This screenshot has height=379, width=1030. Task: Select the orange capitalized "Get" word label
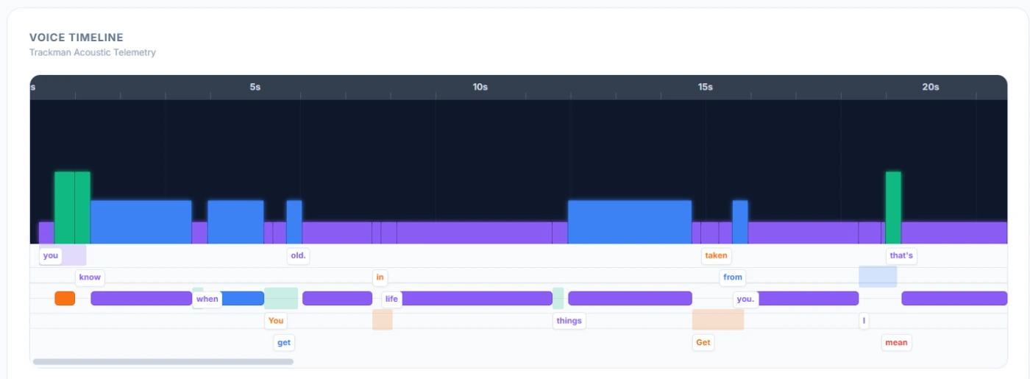(703, 342)
